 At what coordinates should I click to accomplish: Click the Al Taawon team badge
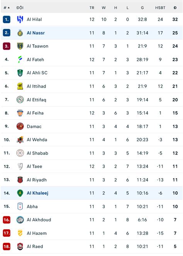pos(20,46)
